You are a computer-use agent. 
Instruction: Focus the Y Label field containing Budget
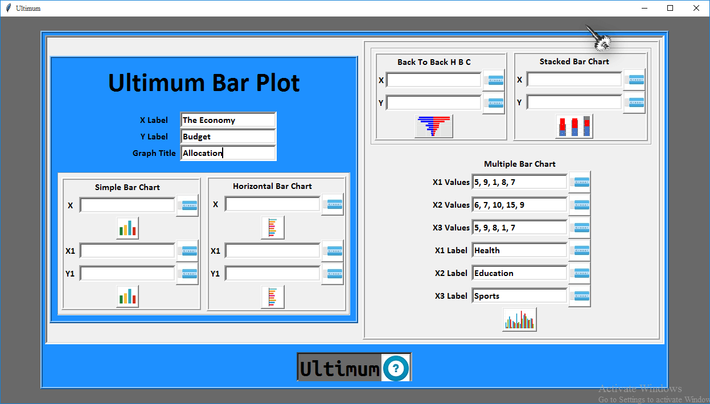click(228, 137)
